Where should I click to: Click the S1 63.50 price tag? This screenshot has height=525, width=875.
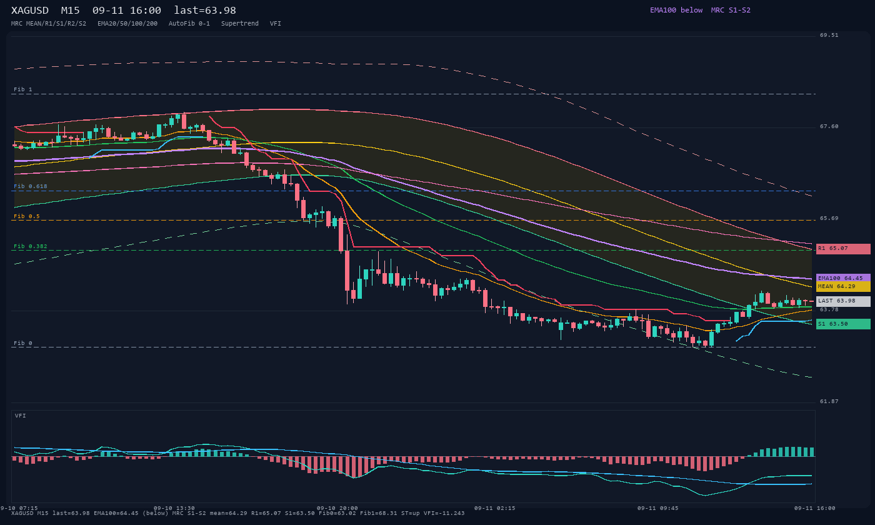pos(843,324)
